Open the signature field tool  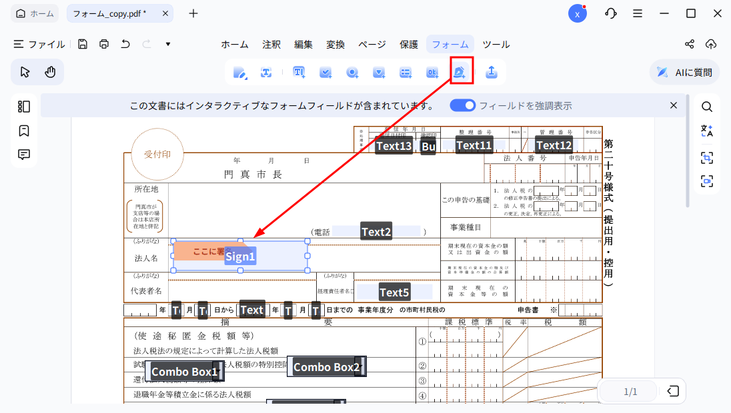pos(460,72)
